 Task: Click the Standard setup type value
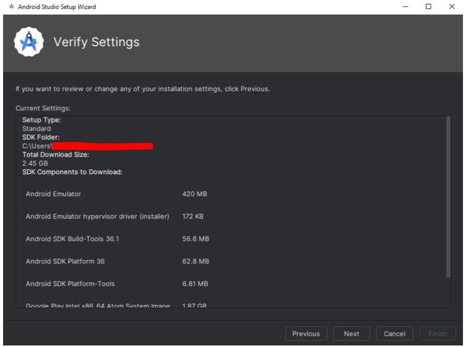(36, 129)
